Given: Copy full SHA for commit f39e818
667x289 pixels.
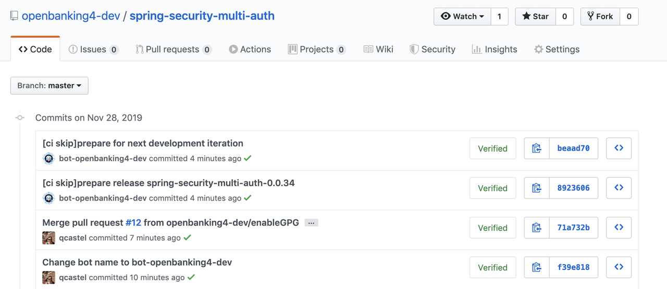Looking at the screenshot, I should [x=537, y=268].
